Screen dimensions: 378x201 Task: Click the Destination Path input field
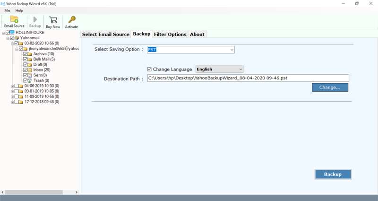point(248,78)
